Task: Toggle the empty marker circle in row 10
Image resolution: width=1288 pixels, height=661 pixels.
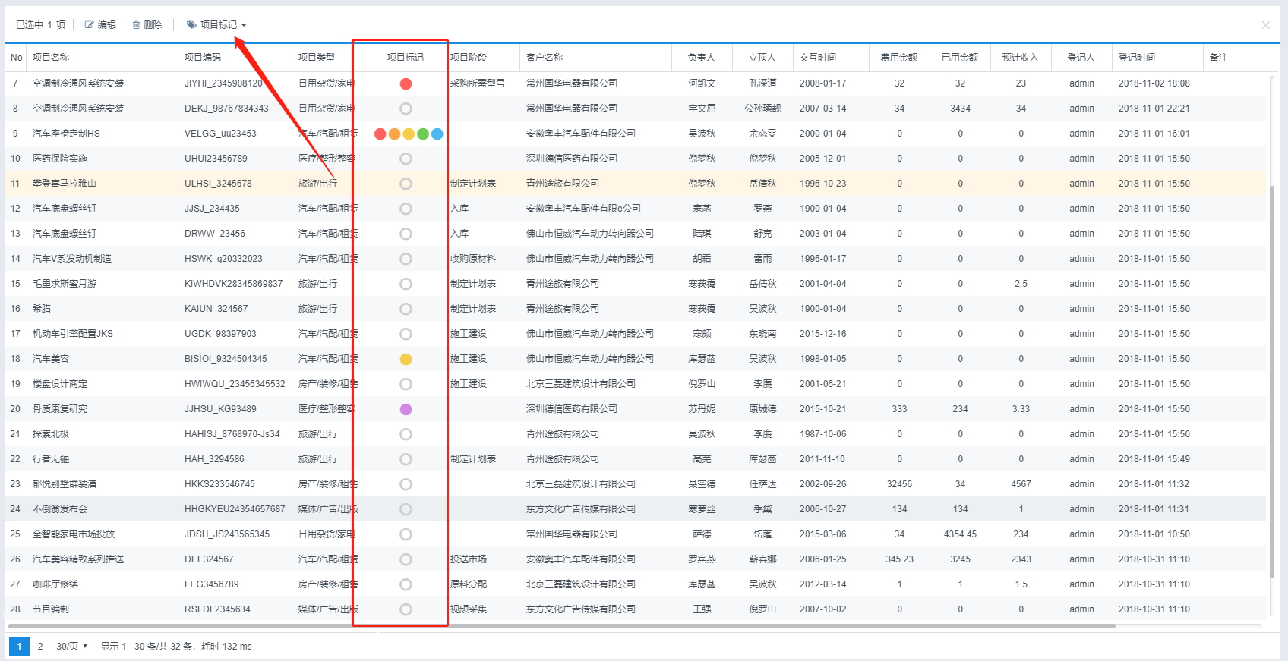Action: 406,159
